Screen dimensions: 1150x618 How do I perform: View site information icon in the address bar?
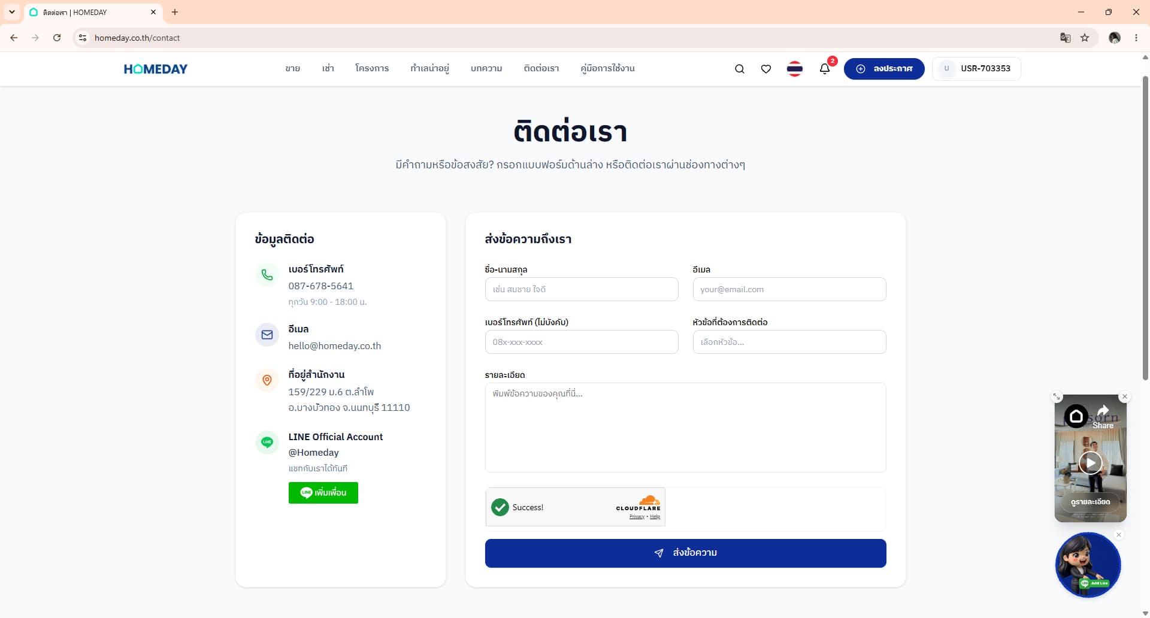(83, 38)
